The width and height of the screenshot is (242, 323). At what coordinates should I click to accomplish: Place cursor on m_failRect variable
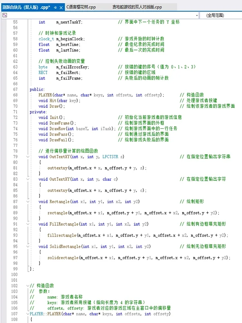tap(68, 73)
